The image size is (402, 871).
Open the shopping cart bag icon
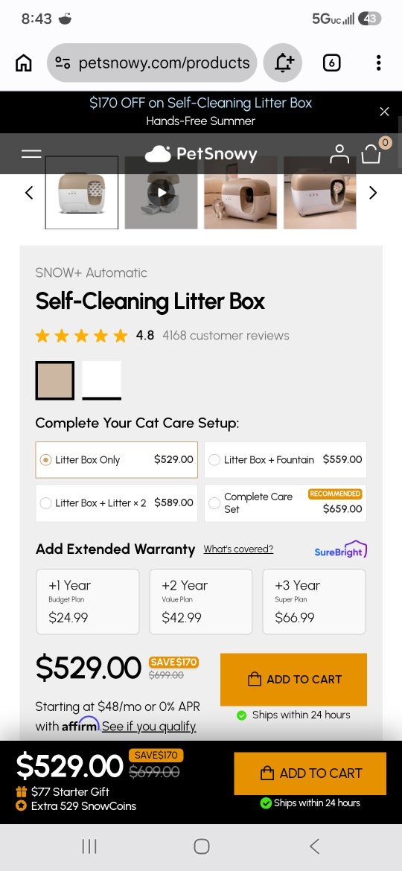click(371, 154)
